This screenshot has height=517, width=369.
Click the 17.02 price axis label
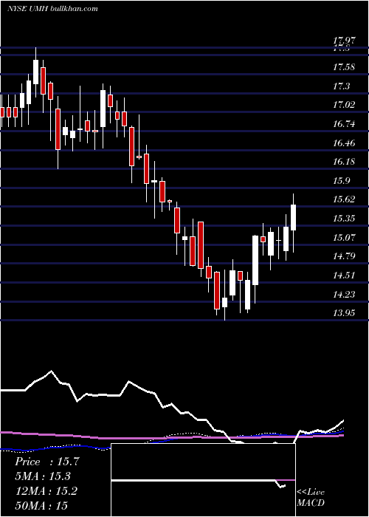(x=344, y=105)
